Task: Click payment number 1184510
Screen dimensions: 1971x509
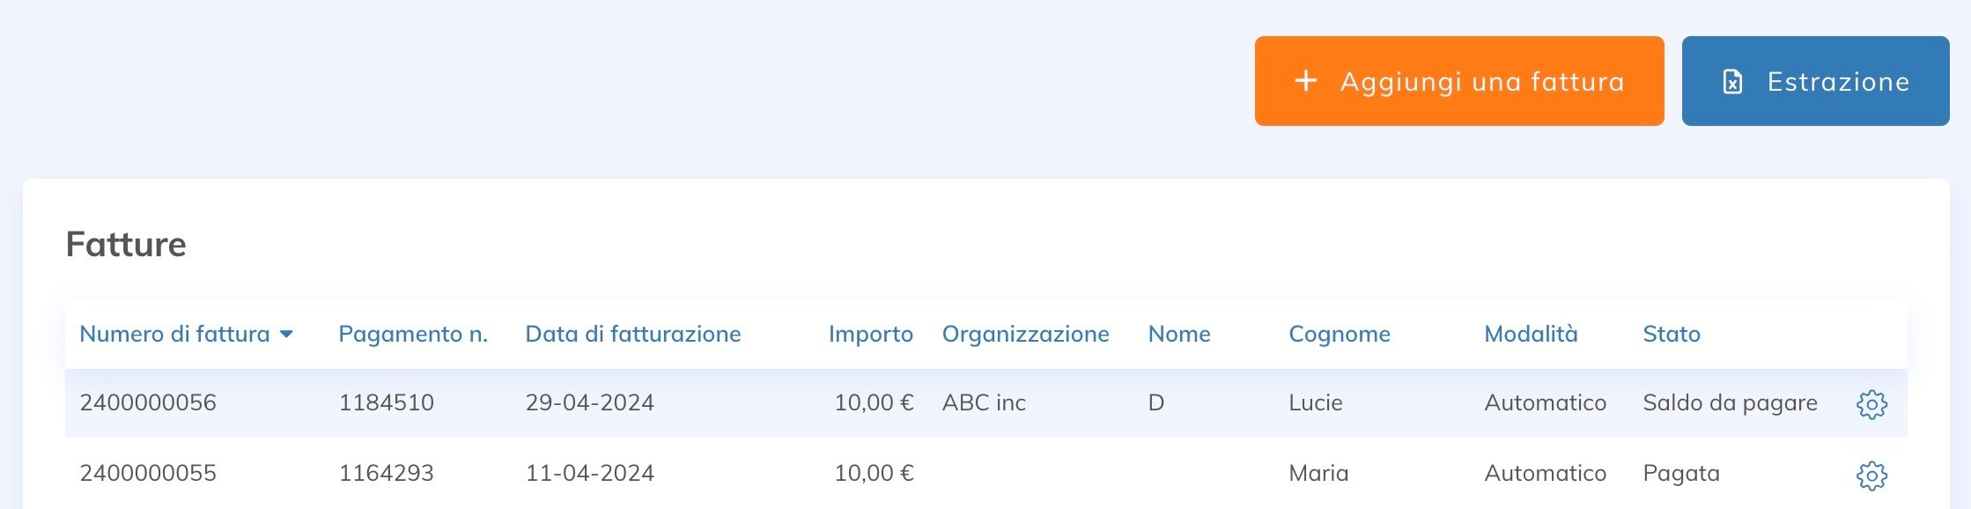Action: [386, 402]
